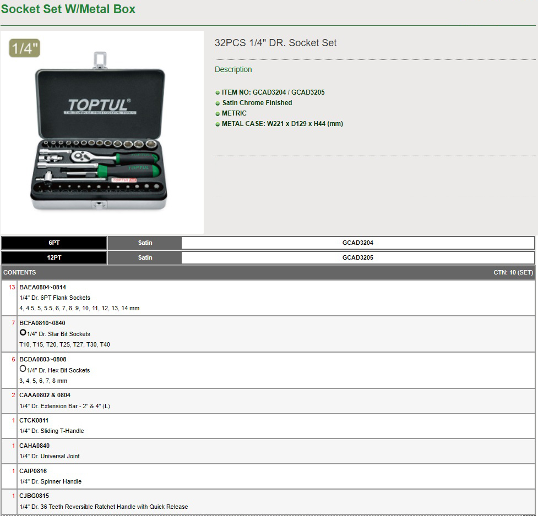Click "1/4" Dr. Star Bit Sockets" text
Viewport: 538px width, 516px height.
click(x=59, y=334)
